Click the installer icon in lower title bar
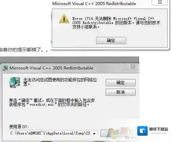The image size is (171, 142). [5, 68]
